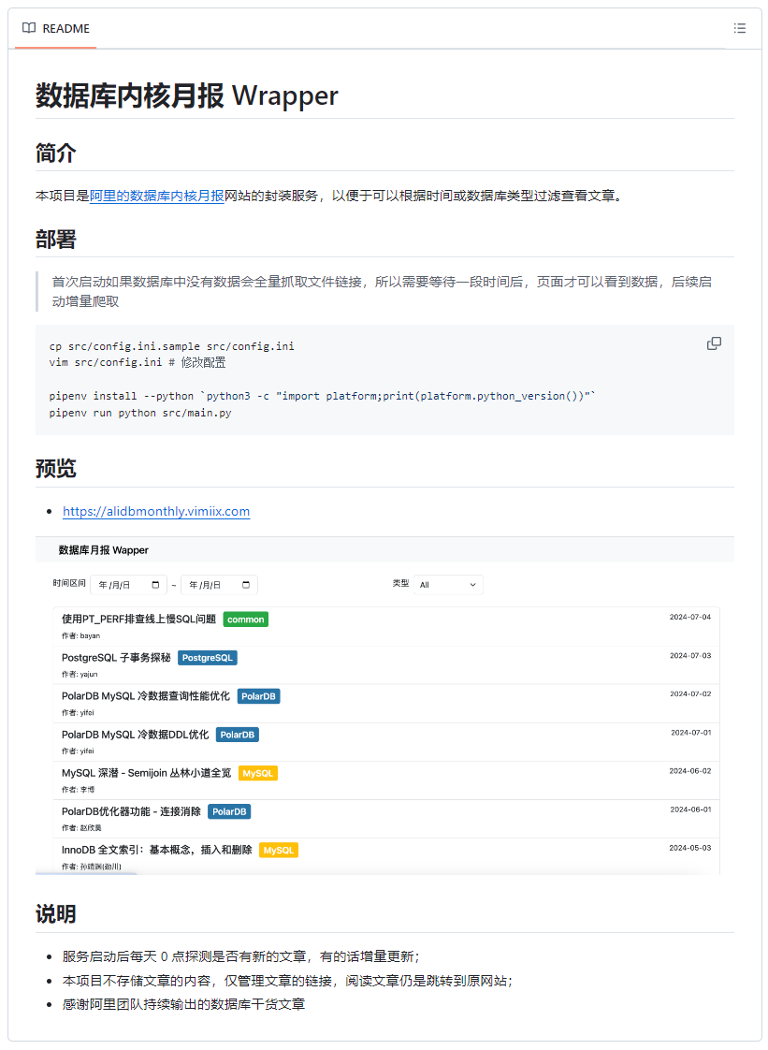Open article 使用PT_PERF排查线上慢SQL问题
The image size is (768, 1050).
click(x=138, y=619)
